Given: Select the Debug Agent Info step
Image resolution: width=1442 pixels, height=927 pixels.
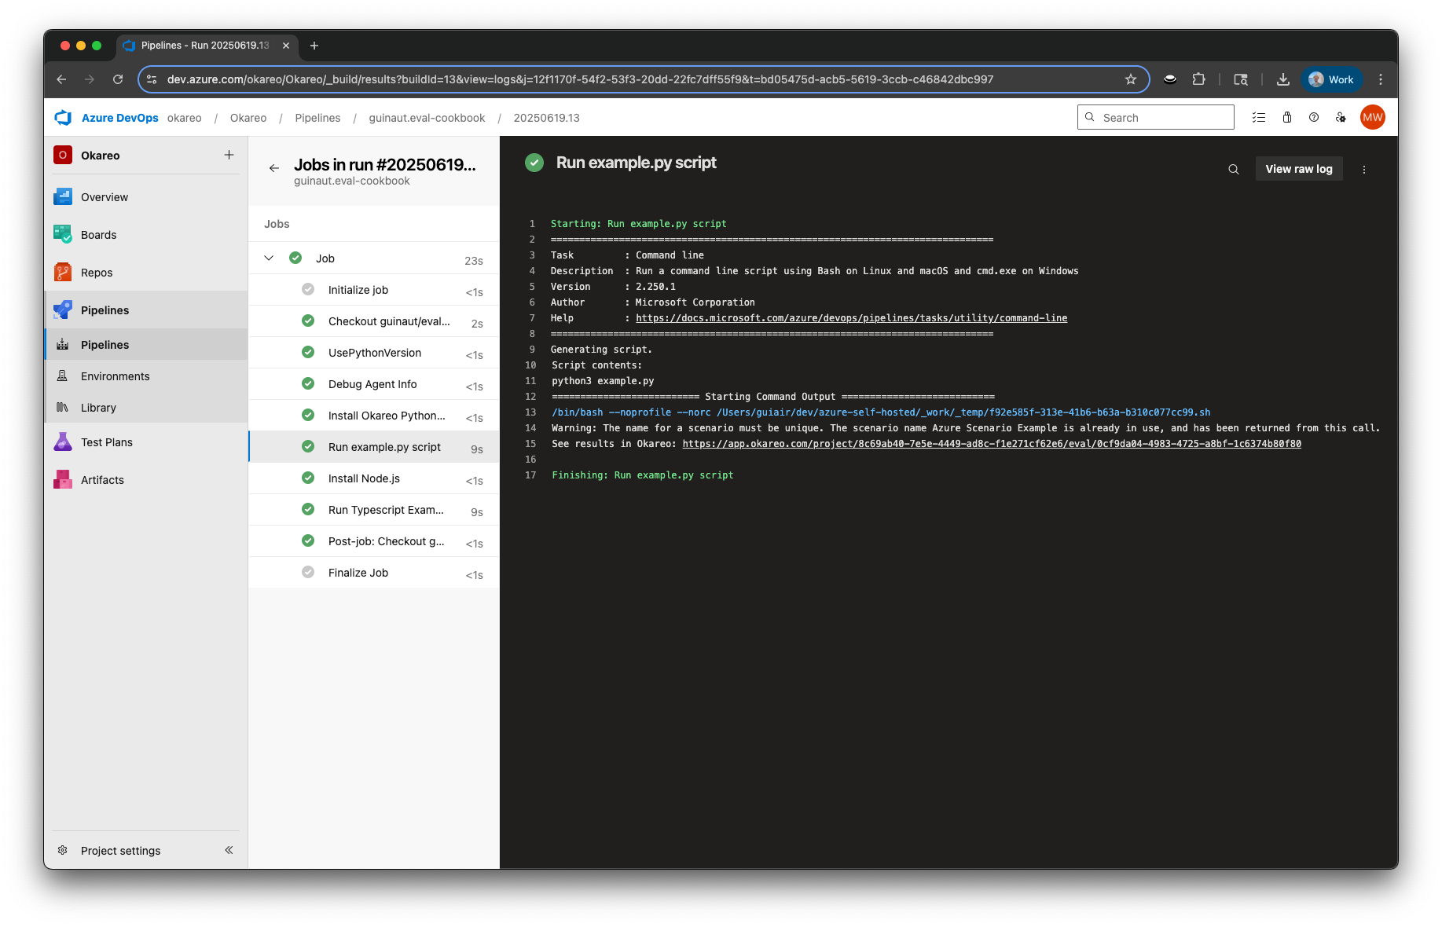Looking at the screenshot, I should coord(374,384).
